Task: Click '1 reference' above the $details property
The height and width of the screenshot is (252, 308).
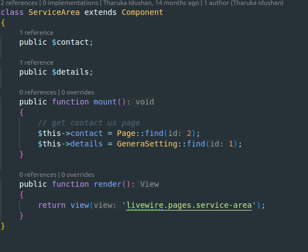Action: 36,62
